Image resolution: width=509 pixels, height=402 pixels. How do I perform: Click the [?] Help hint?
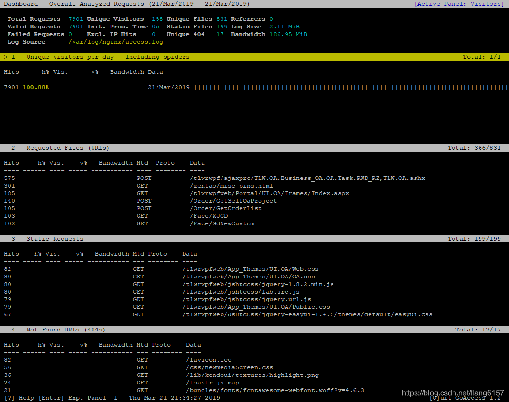point(19,398)
